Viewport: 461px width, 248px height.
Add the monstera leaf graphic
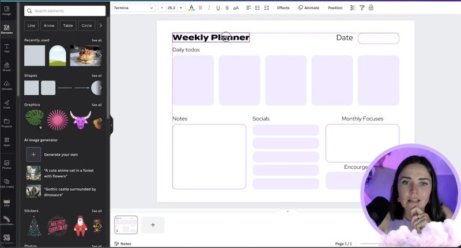pos(35,119)
